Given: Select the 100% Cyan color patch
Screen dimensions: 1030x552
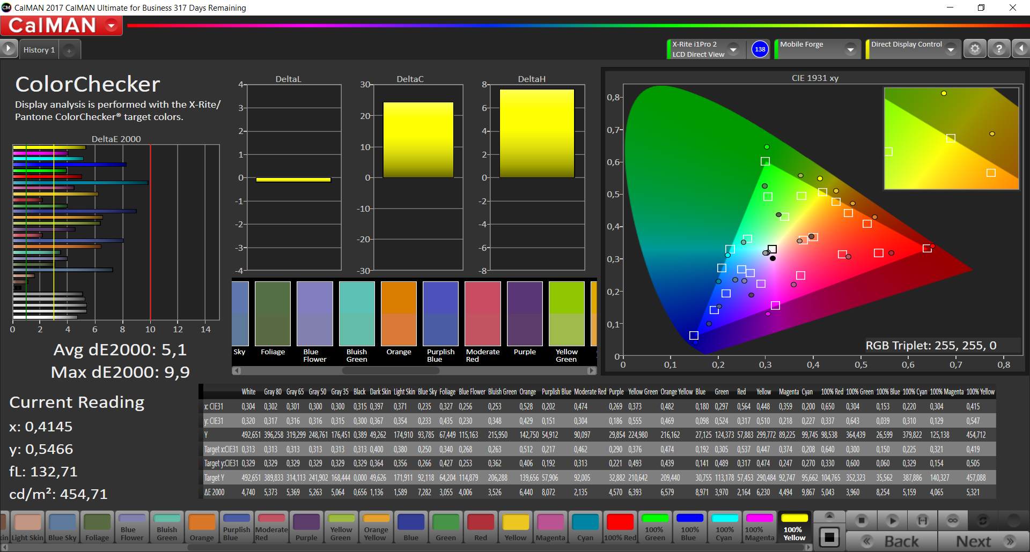Looking at the screenshot, I should point(724,527).
